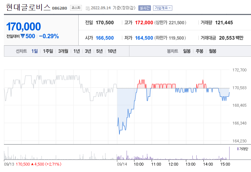Click the 168,465 y-axis label
This screenshot has height=172, width=251.
[x=239, y=105]
